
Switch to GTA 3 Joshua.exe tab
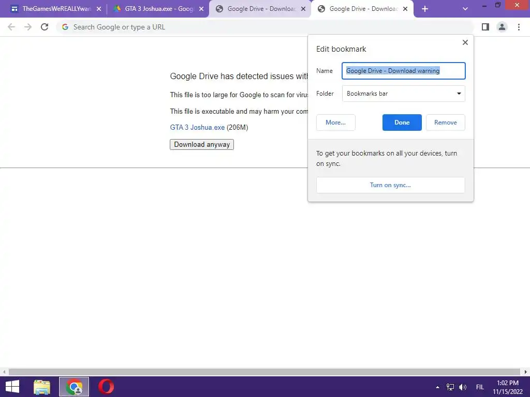(x=157, y=9)
